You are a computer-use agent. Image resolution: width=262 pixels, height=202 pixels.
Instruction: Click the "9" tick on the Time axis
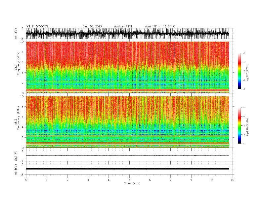pyautogui.click(x=212, y=180)
